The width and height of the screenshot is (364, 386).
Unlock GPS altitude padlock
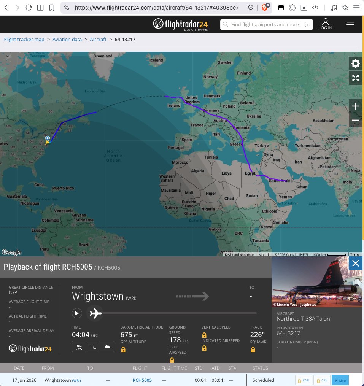pos(123,349)
